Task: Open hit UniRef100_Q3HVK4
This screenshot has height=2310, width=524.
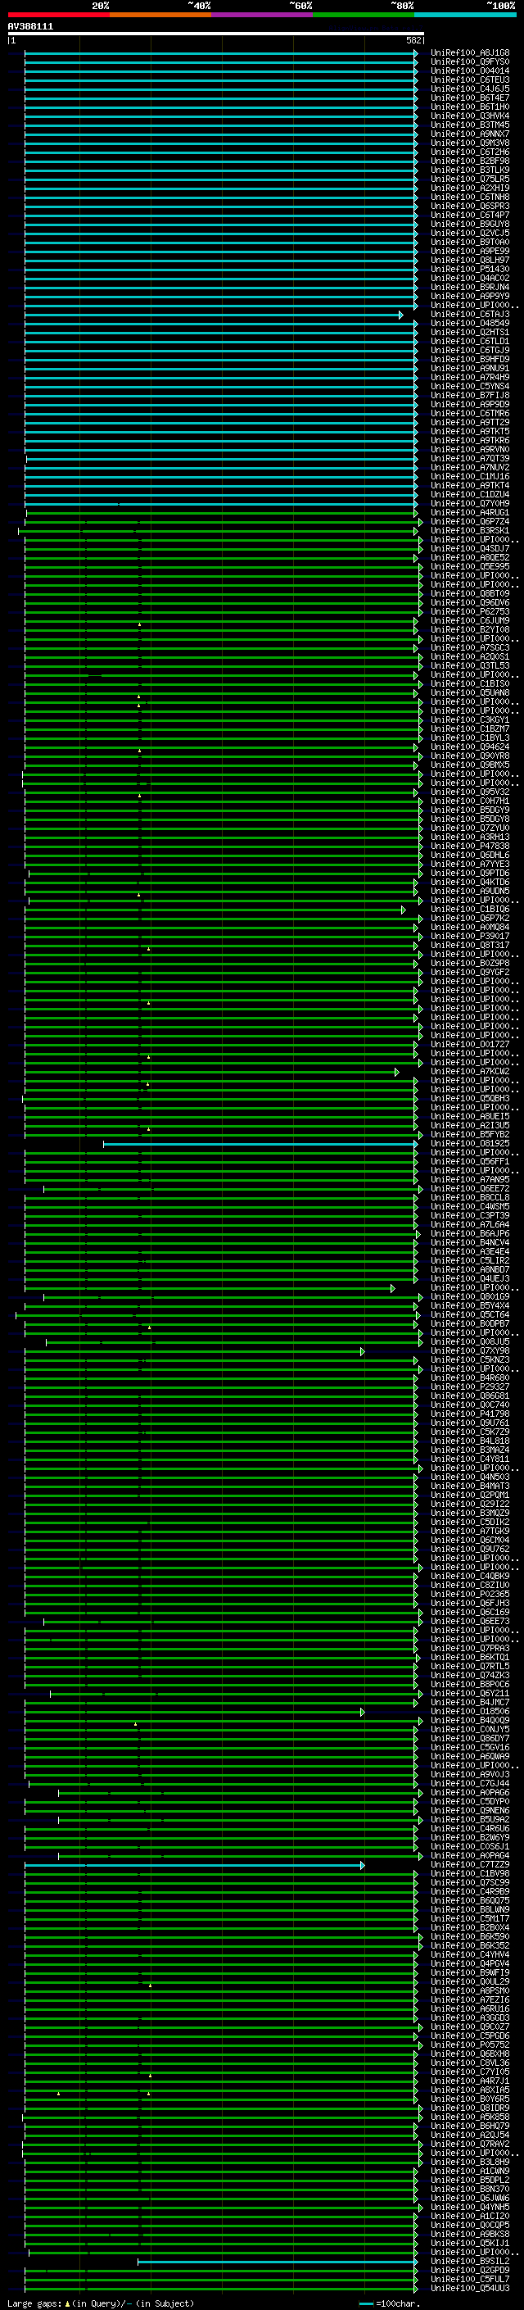Action: [469, 116]
